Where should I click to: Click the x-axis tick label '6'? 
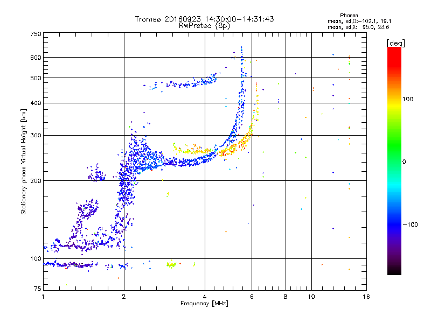[252, 297]
